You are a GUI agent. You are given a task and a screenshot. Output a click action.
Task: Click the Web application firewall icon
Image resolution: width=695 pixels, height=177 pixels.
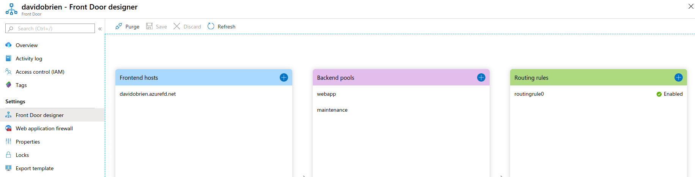[8, 128]
